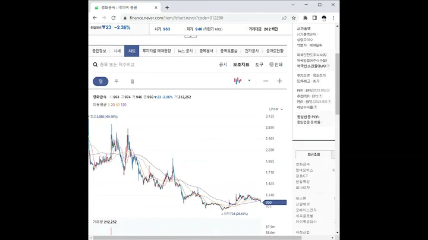Click the candlestick chart type icon
Image resolution: width=428 pixels, height=240 pixels.
(238, 81)
